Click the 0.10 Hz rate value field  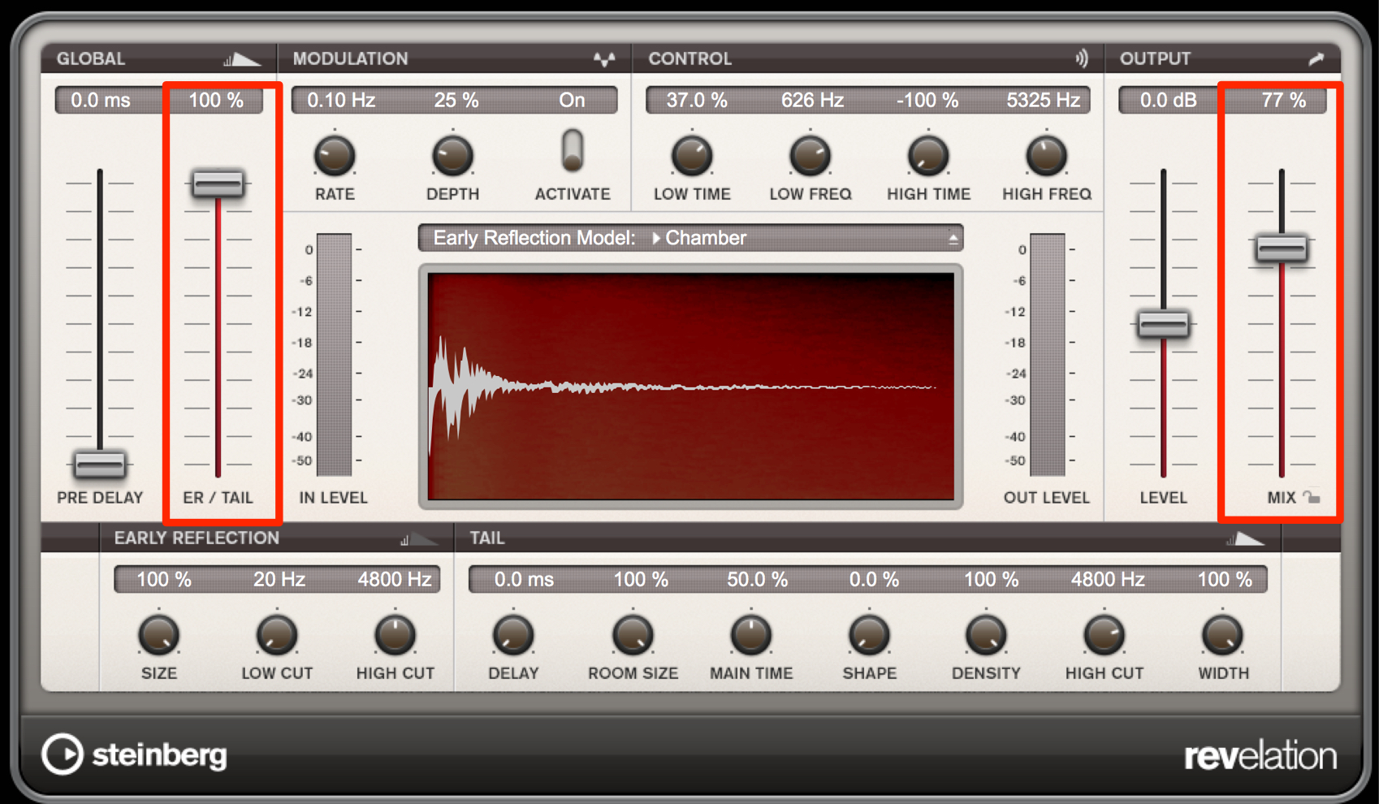341,100
